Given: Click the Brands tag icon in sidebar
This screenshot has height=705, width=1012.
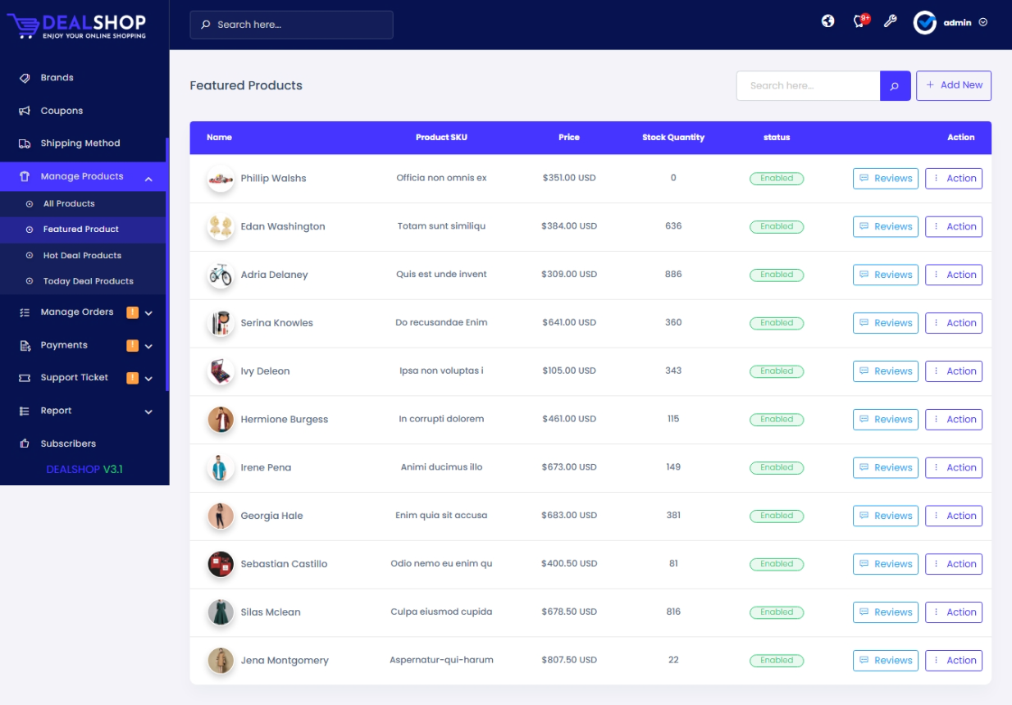Looking at the screenshot, I should pyautogui.click(x=25, y=78).
